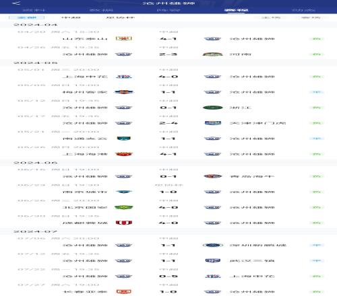Click the 长春亚泰 team name
This screenshot has width=337, height=296.
click(x=85, y=291)
